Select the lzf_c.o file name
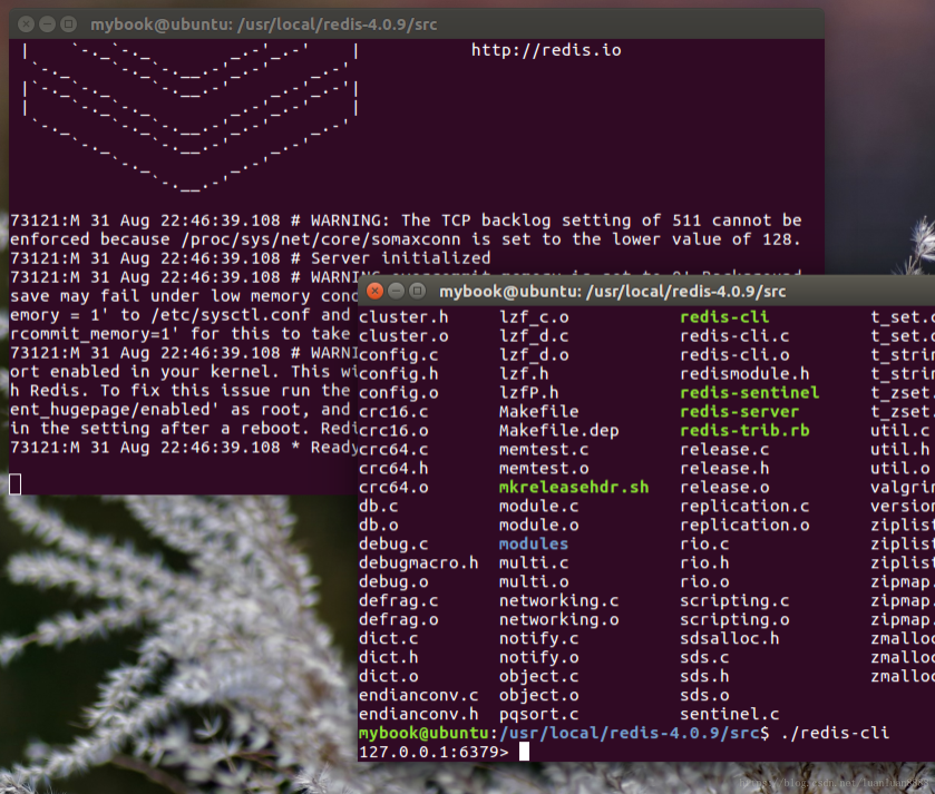The image size is (935, 794). (534, 317)
